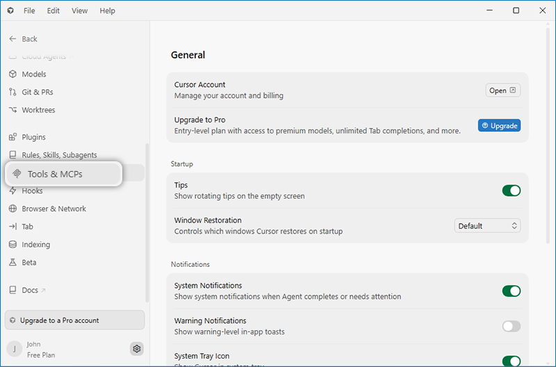Image resolution: width=556 pixels, height=367 pixels.
Task: Select Tools & MCPs in the sidebar
Action: [x=64, y=174]
